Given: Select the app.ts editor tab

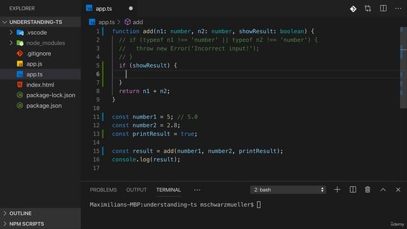Looking at the screenshot, I should [109, 8].
